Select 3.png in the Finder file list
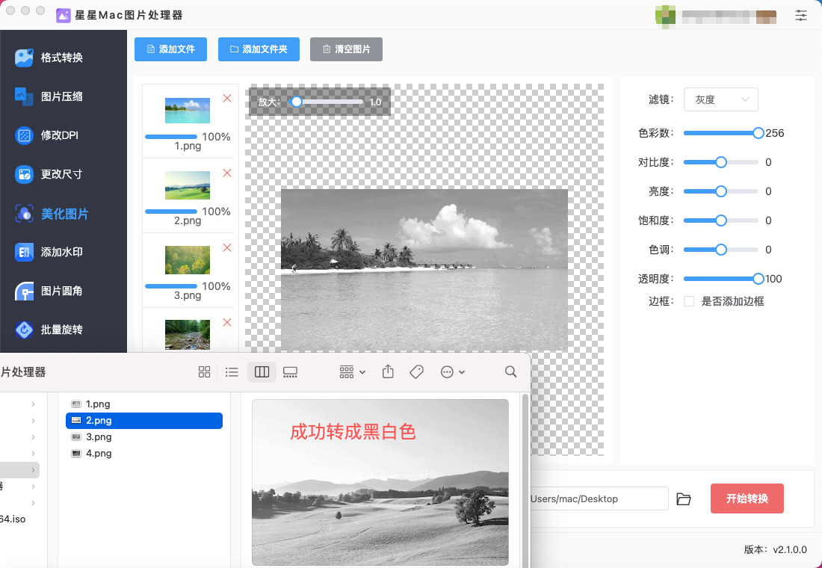The image size is (822, 568). click(x=99, y=437)
